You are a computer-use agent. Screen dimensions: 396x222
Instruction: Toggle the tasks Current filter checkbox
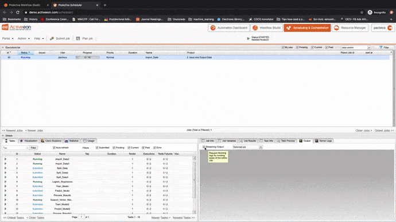129,148
